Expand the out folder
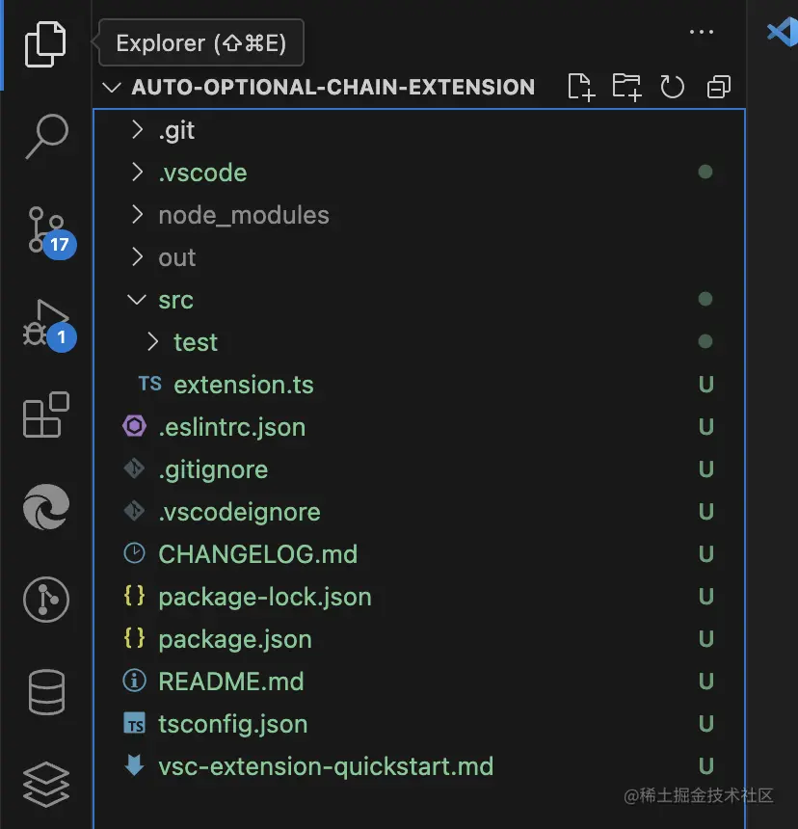 pos(419,257)
